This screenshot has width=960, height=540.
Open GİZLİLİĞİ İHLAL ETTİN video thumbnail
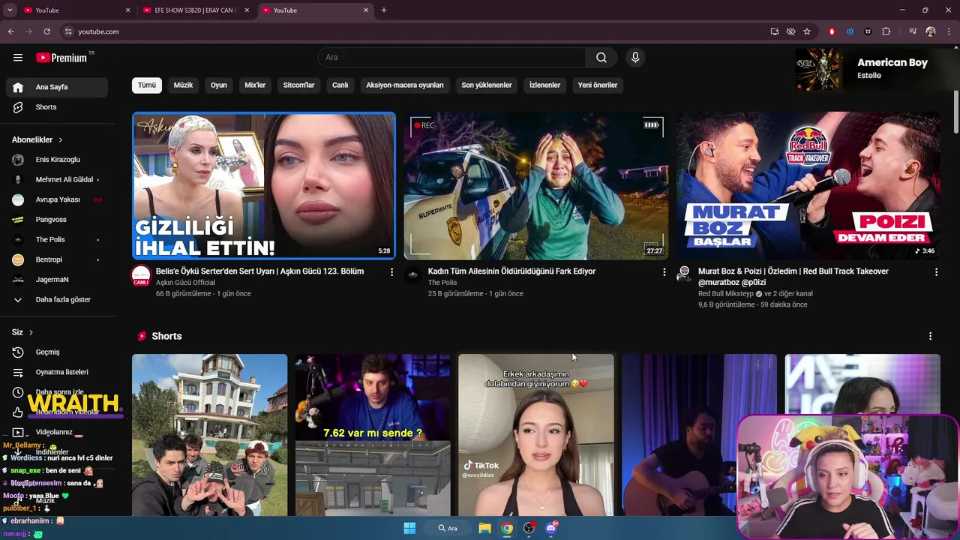pos(264,186)
